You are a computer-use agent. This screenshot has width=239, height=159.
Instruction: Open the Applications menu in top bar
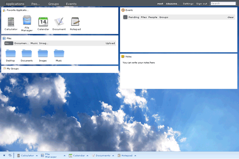click(x=15, y=4)
